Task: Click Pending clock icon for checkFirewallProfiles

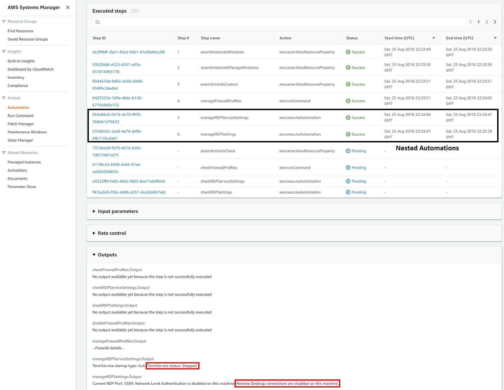Action: 348,168
